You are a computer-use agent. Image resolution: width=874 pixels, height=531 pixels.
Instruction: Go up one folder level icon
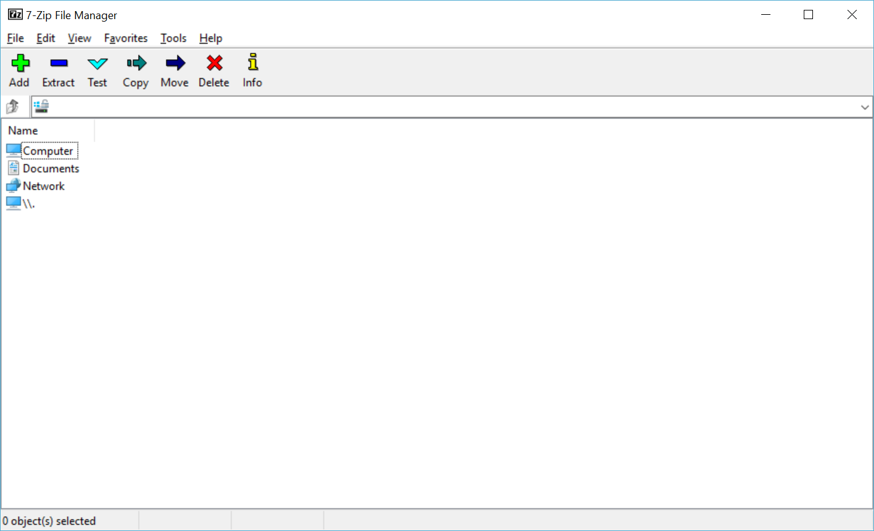coord(12,107)
